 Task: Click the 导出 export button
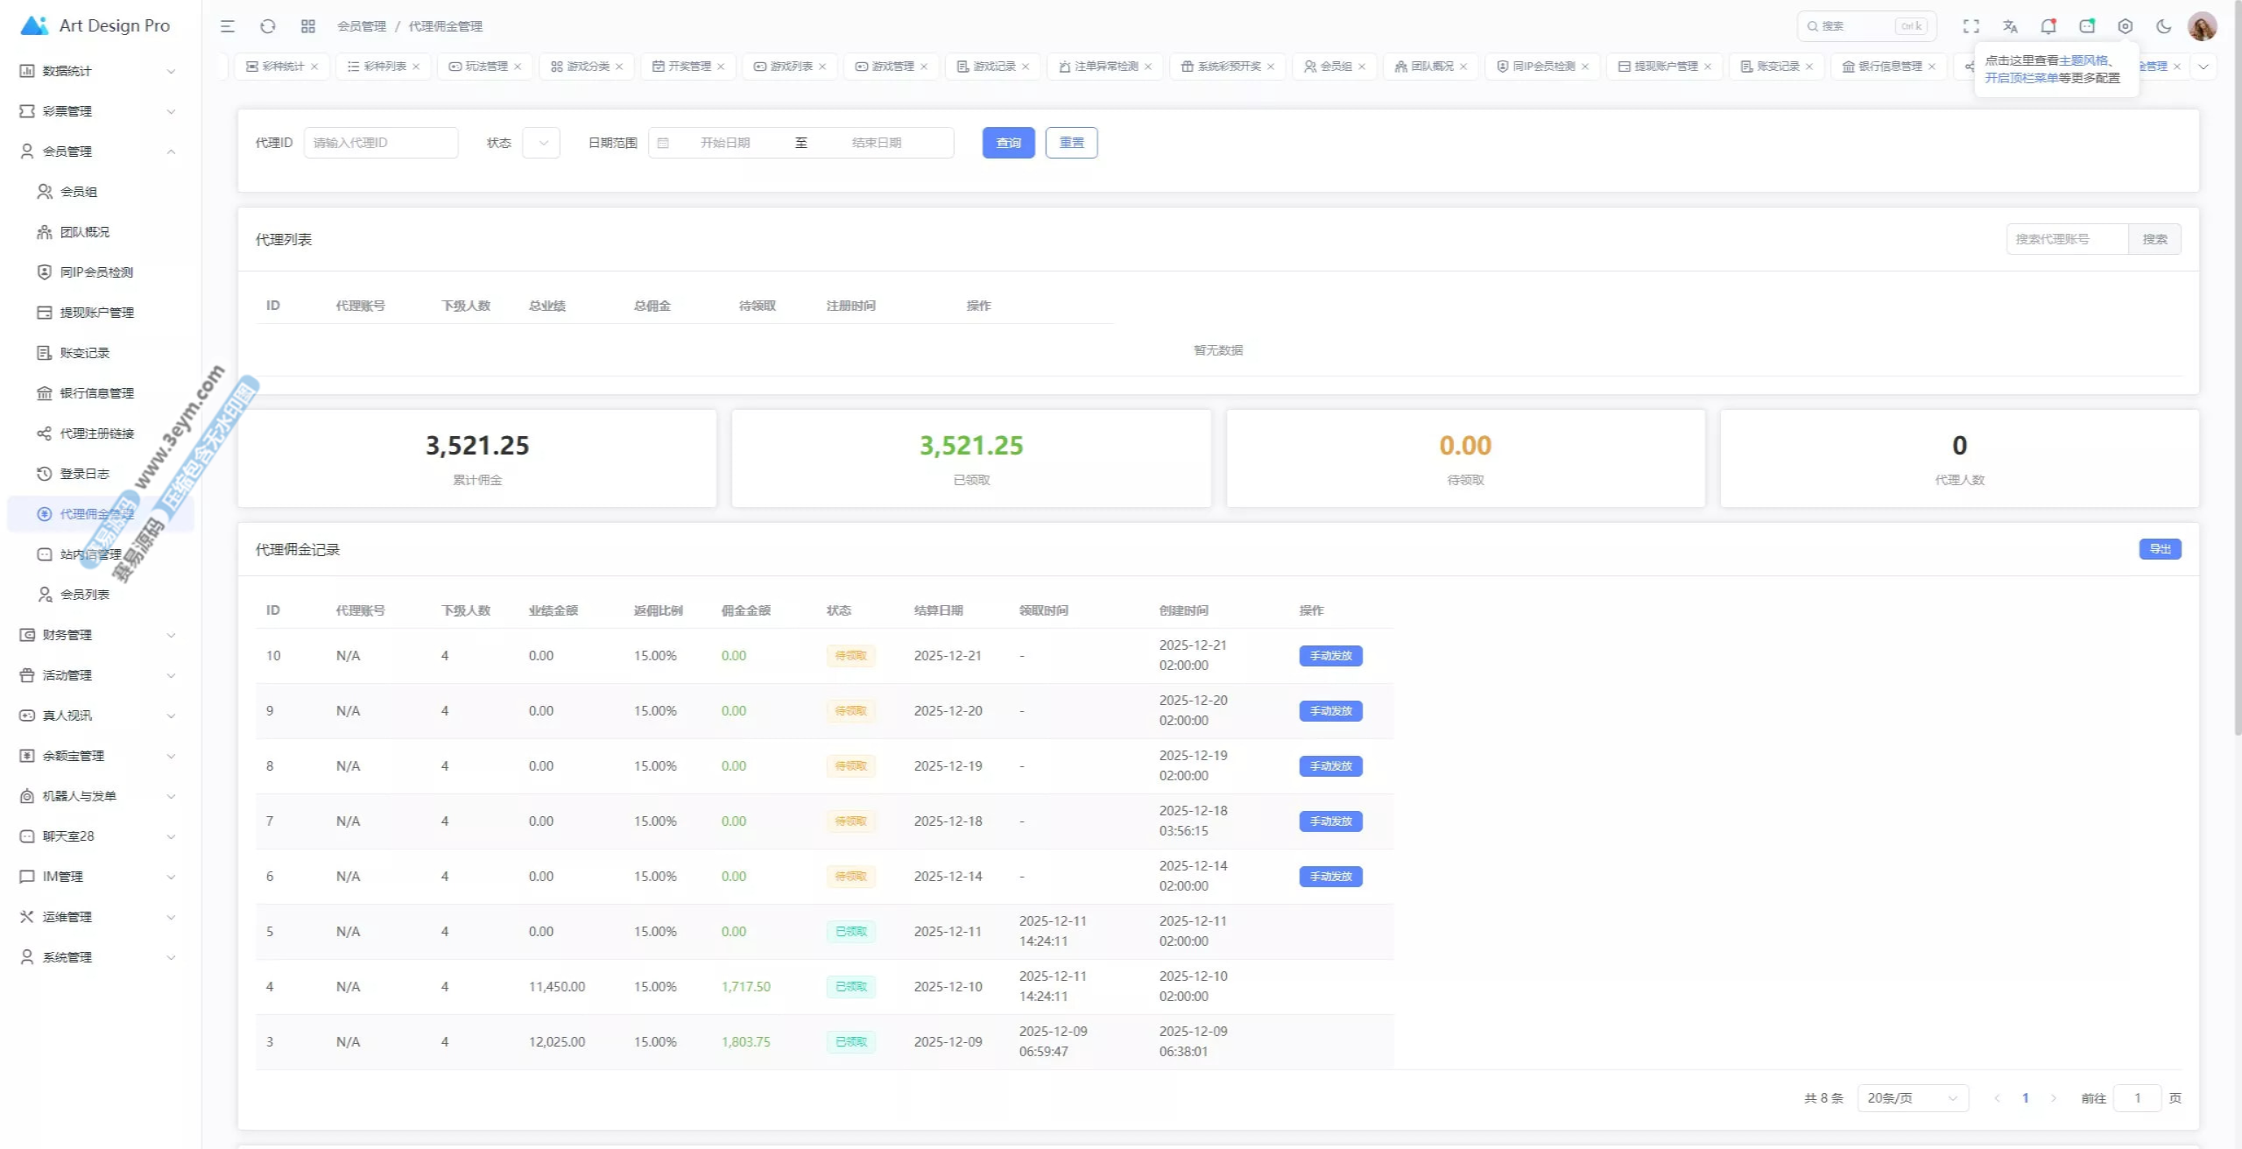click(2160, 549)
